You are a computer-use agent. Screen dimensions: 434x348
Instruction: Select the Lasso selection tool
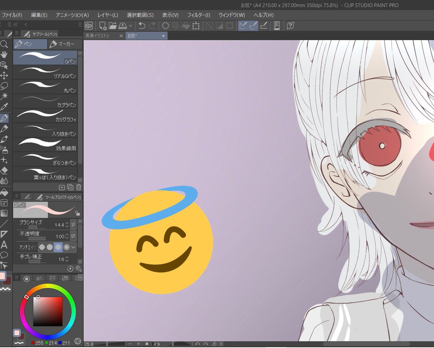(4, 86)
